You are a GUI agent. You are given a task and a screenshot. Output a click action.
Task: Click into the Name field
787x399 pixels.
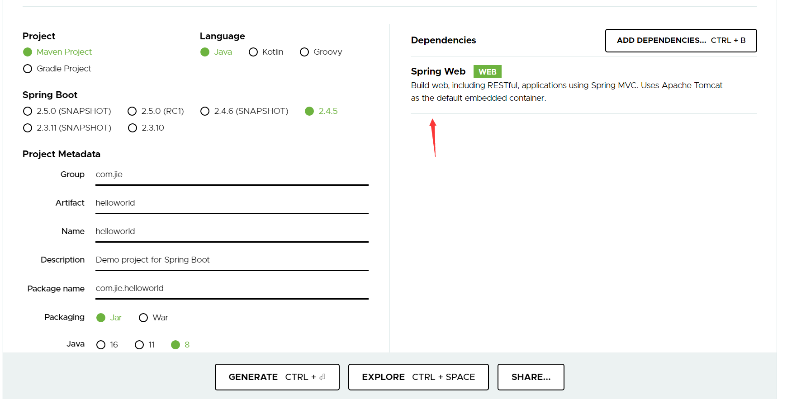232,232
